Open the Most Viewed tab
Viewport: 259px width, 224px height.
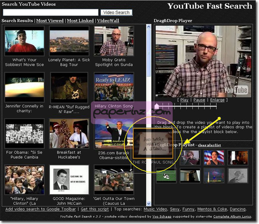50,20
